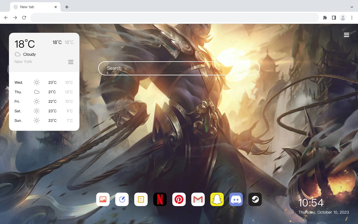This screenshot has width=358, height=224.
Task: Open the Pinterest shortcut
Action: coord(179,199)
